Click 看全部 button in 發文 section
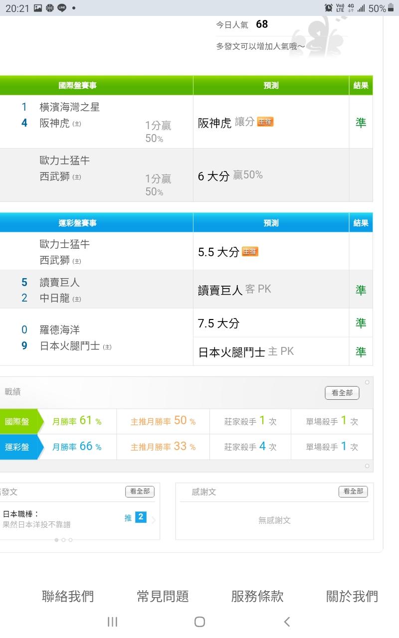 (140, 491)
